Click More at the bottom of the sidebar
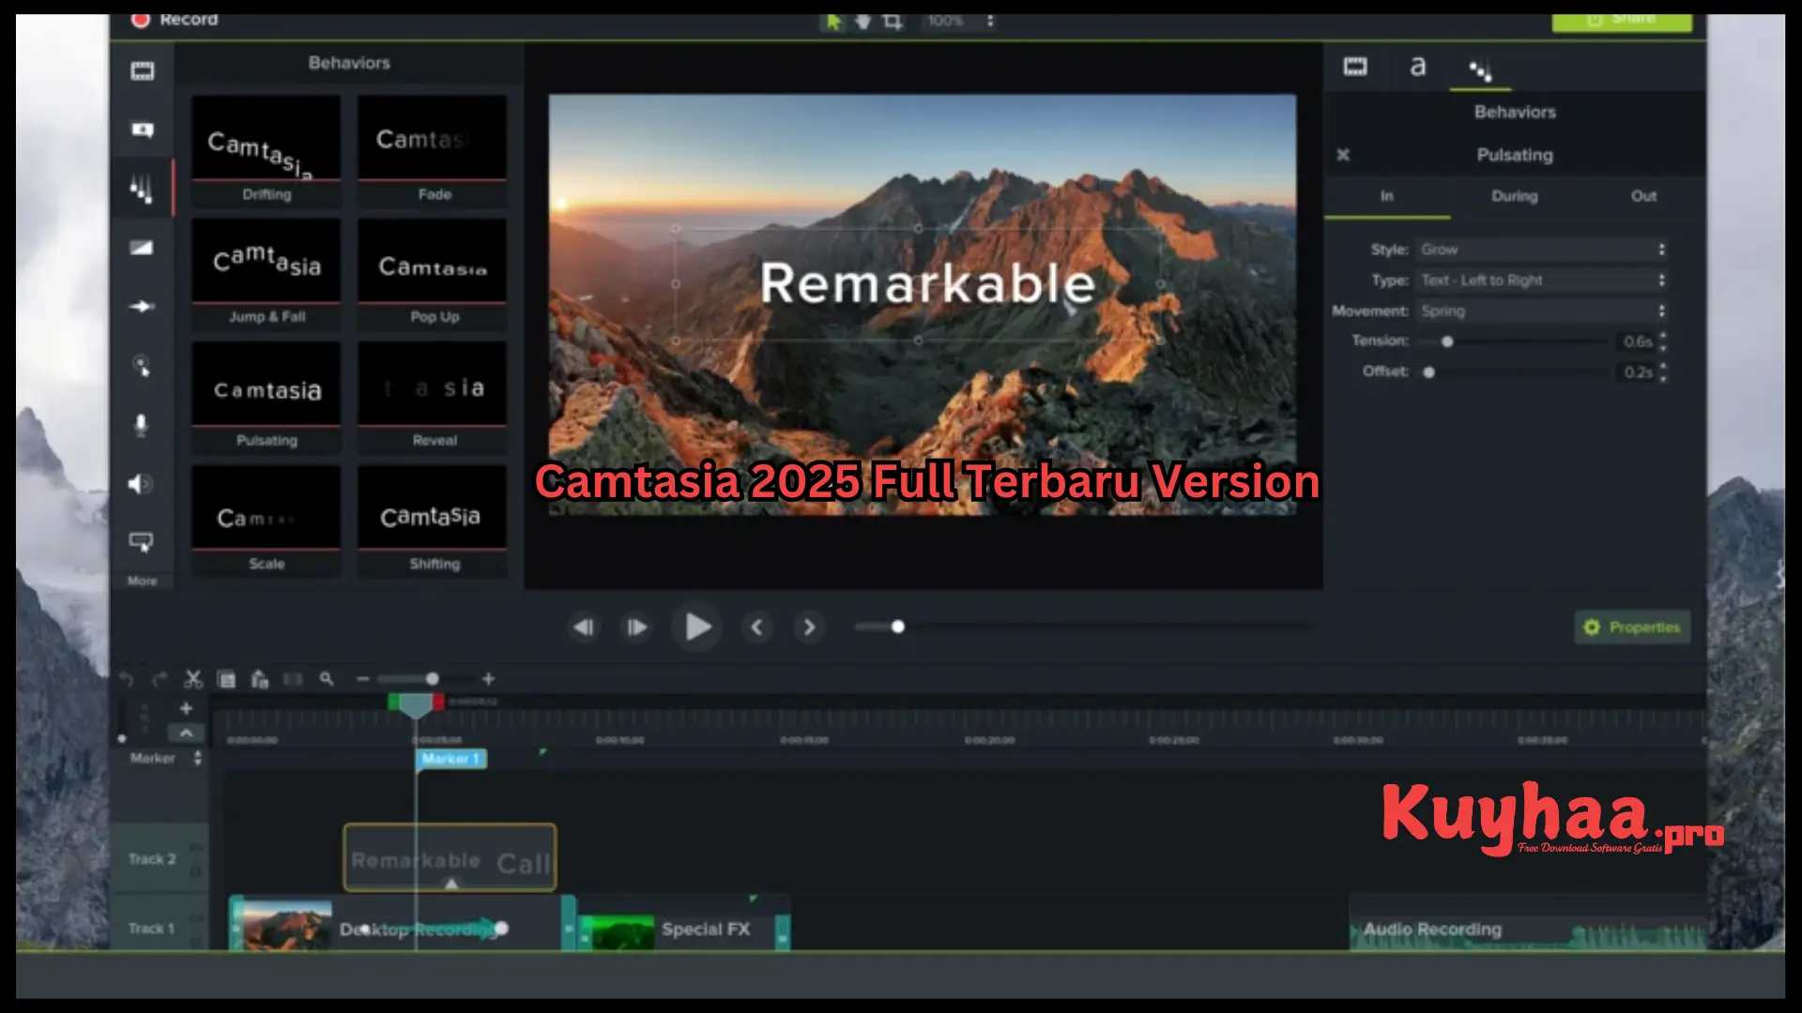 click(x=142, y=581)
